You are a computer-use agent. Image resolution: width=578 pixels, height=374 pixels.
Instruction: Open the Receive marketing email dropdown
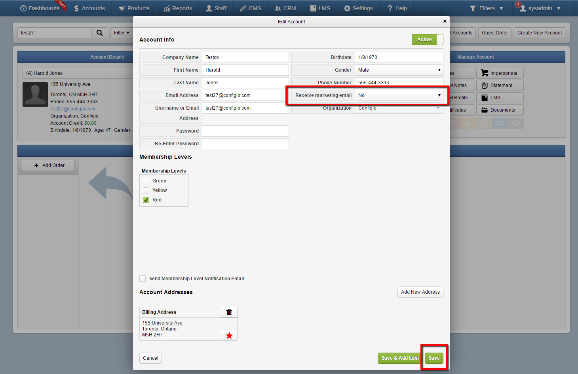399,95
